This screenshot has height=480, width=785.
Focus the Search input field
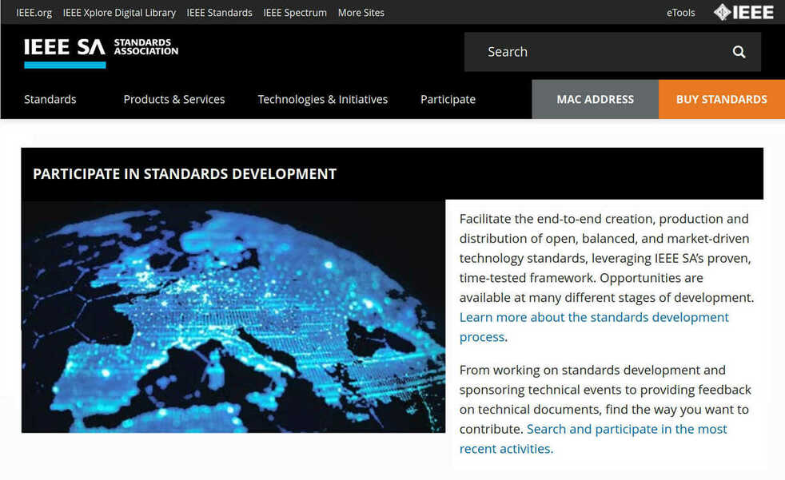(612, 52)
